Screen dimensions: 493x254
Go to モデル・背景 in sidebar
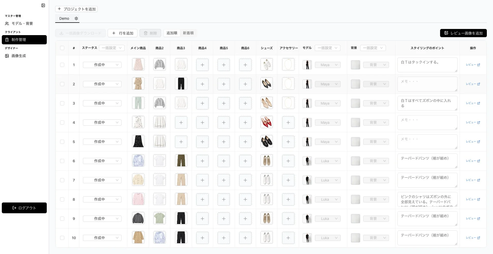24,24
